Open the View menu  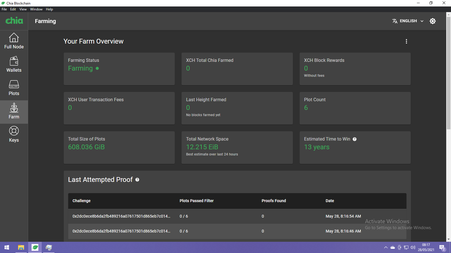(x=23, y=9)
